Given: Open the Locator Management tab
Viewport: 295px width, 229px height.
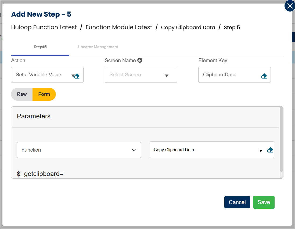Looking at the screenshot, I should 98,47.
